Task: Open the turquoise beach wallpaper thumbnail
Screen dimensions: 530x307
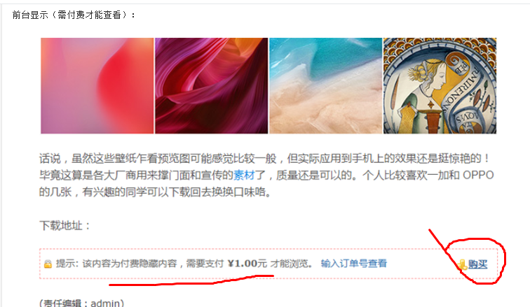Action: [325, 85]
